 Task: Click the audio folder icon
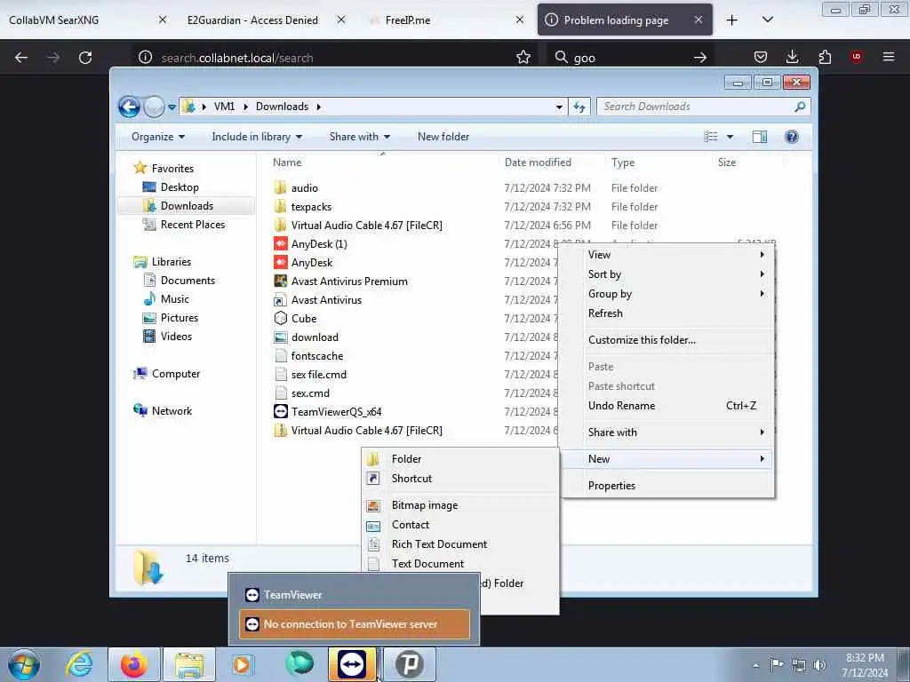coord(280,187)
